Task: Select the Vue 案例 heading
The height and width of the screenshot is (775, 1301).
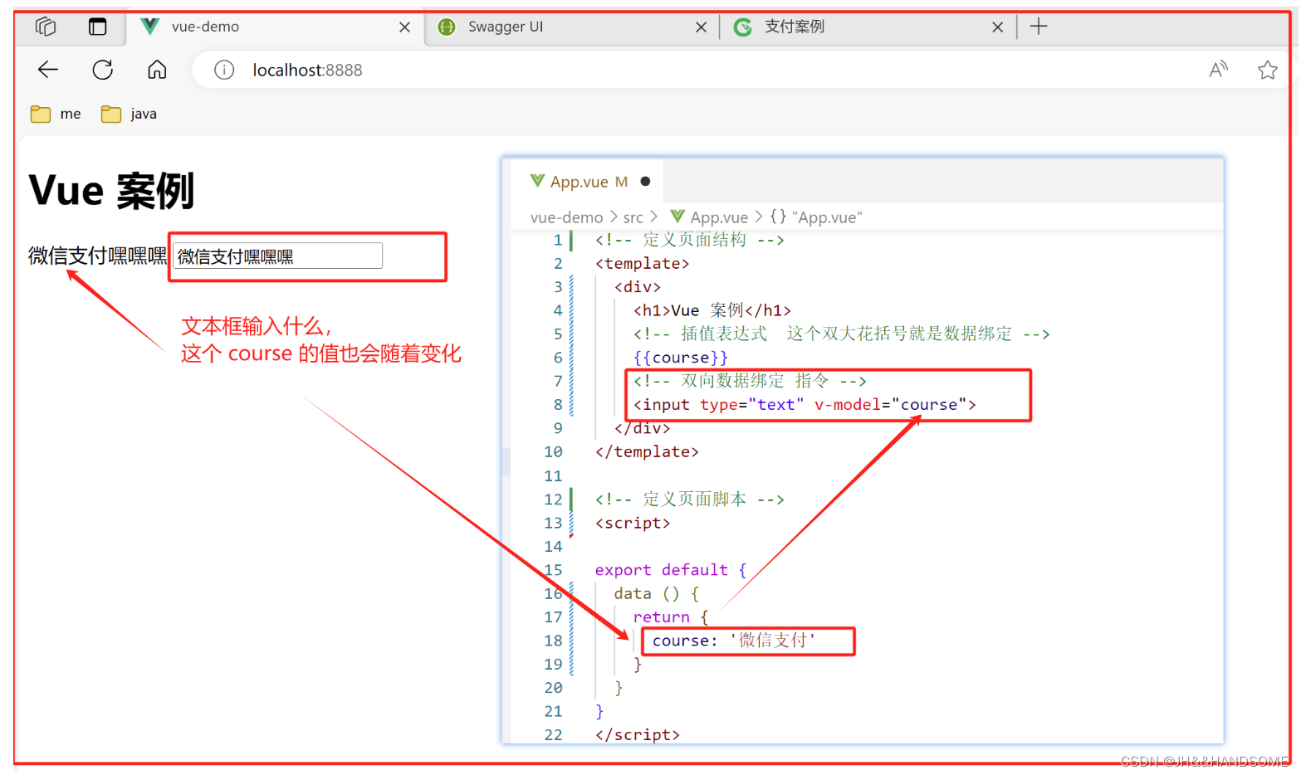Action: (x=111, y=191)
